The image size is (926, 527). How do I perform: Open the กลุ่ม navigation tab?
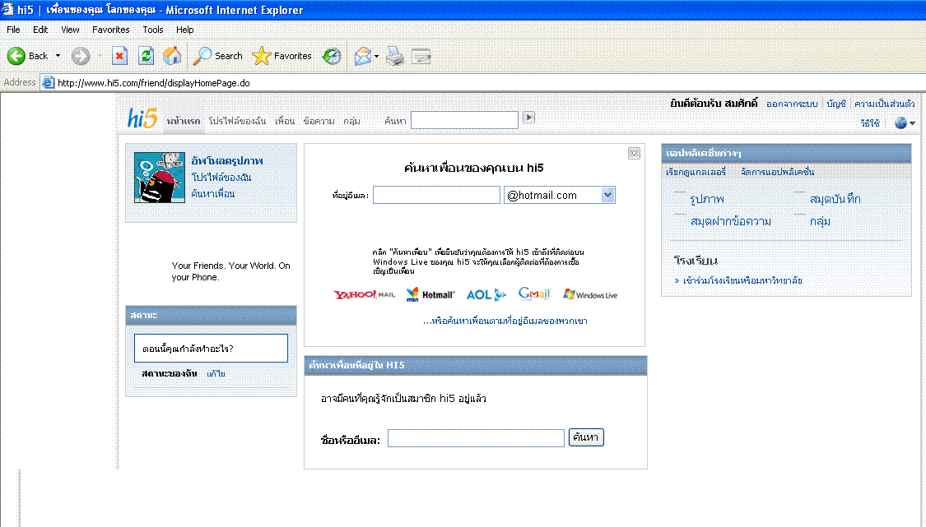coord(352,121)
